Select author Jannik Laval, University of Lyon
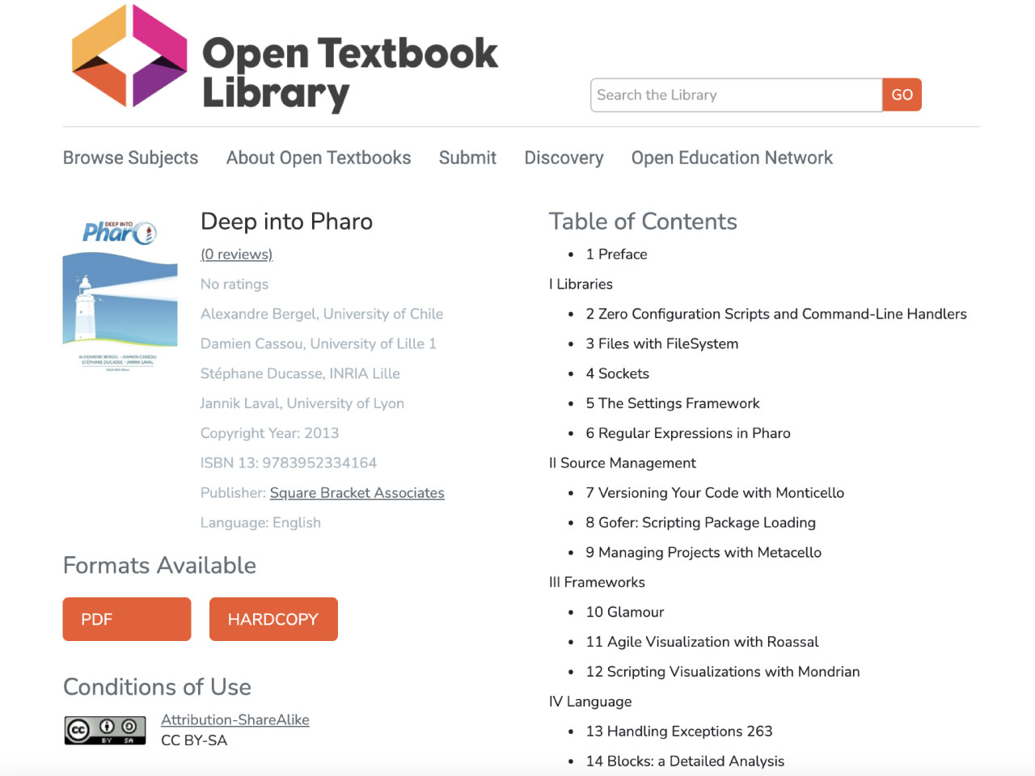 pyautogui.click(x=302, y=403)
